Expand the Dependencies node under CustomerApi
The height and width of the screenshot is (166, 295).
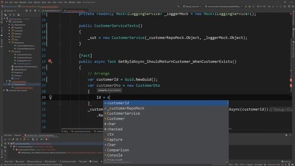tap(9, 24)
